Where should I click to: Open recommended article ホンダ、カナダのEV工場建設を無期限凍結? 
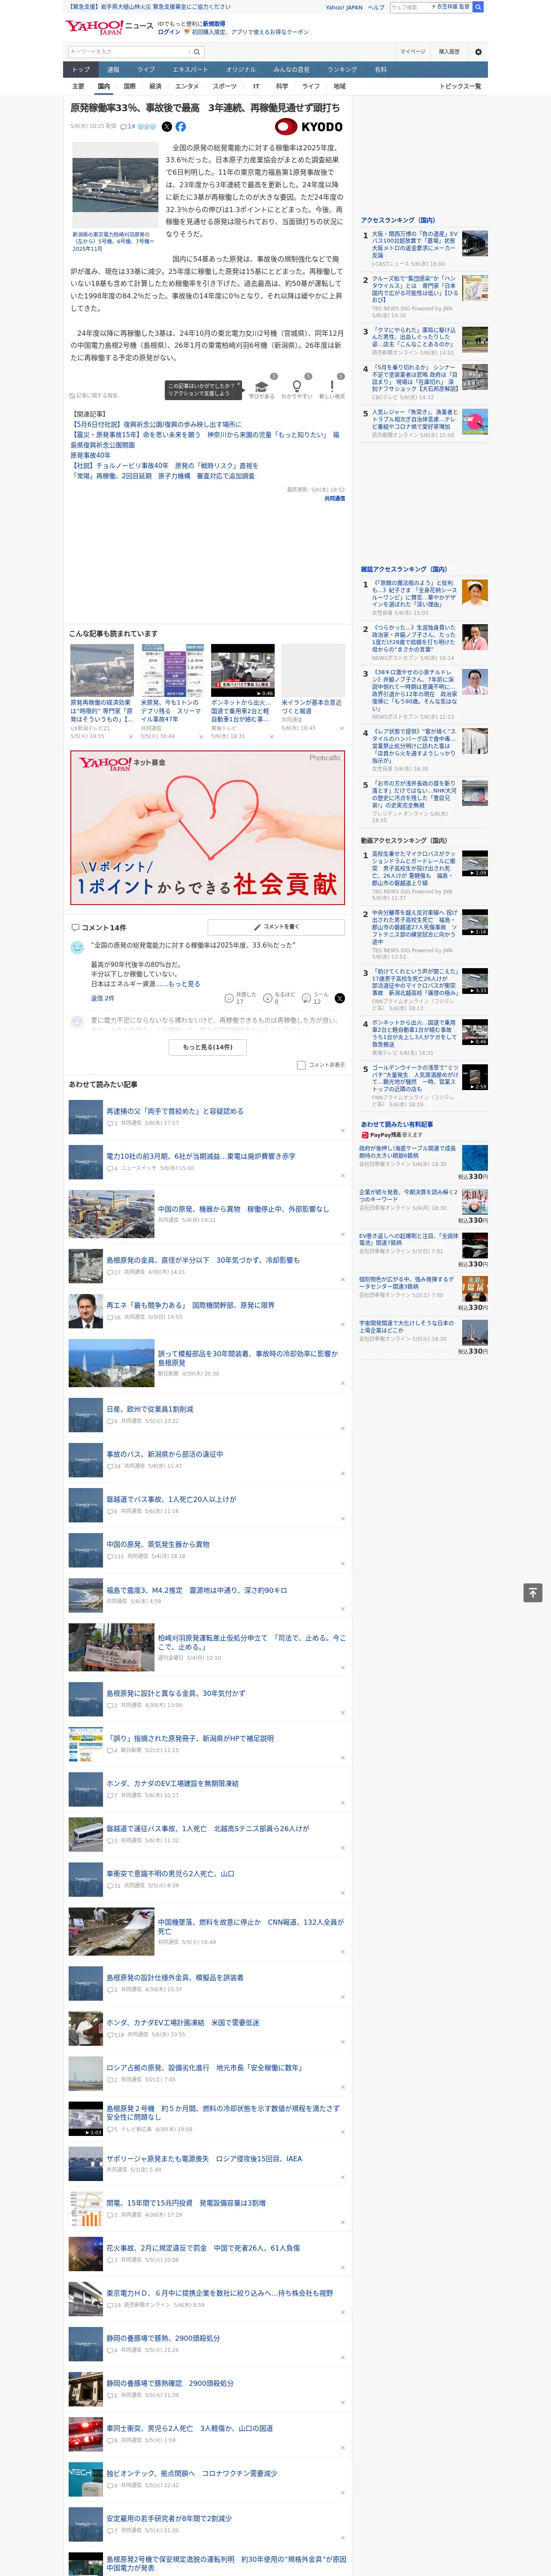click(x=173, y=1783)
